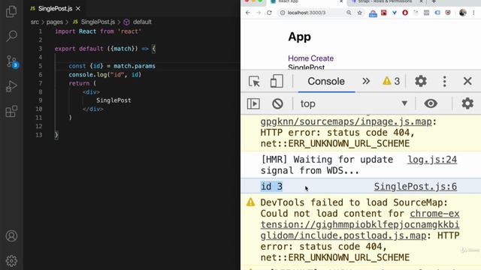Toggle the device toolbar in DevTools
This screenshot has height=270, width=481.
click(277, 82)
